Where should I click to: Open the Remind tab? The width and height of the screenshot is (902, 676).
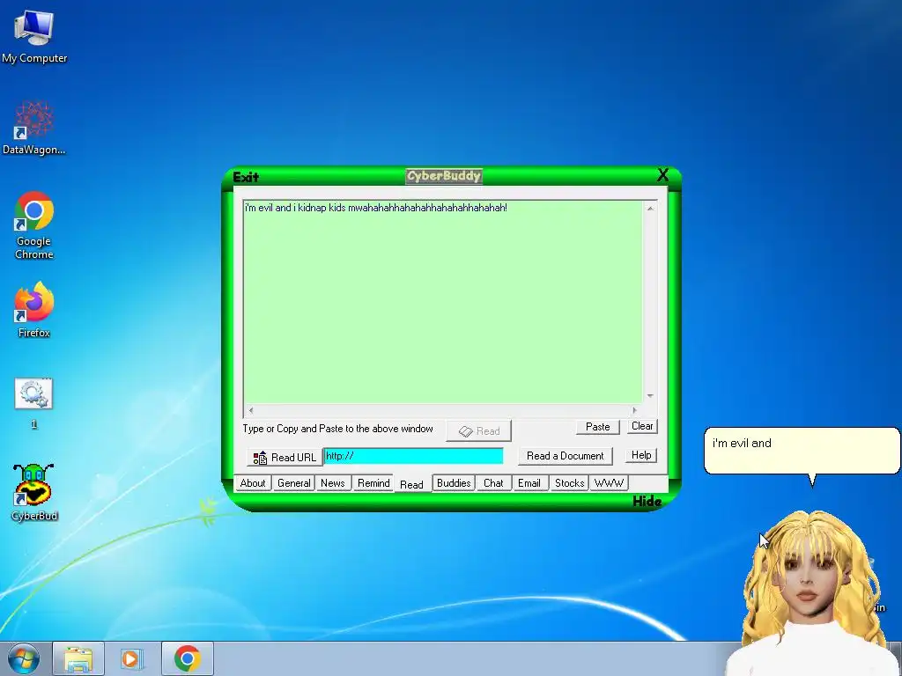coord(373,483)
